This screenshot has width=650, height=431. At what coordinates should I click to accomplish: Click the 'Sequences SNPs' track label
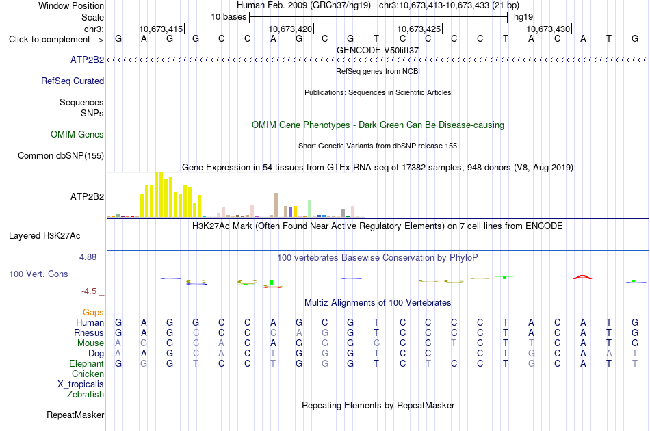81,107
